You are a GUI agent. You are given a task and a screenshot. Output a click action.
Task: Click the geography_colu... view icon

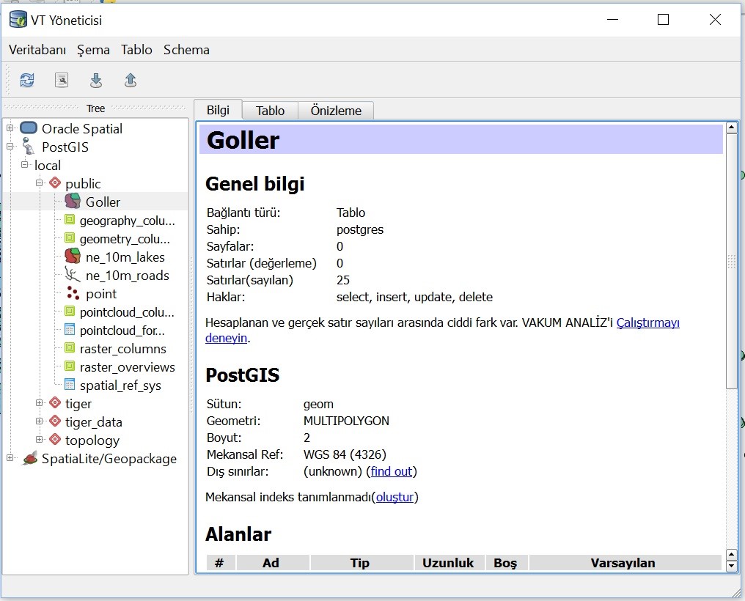70,219
